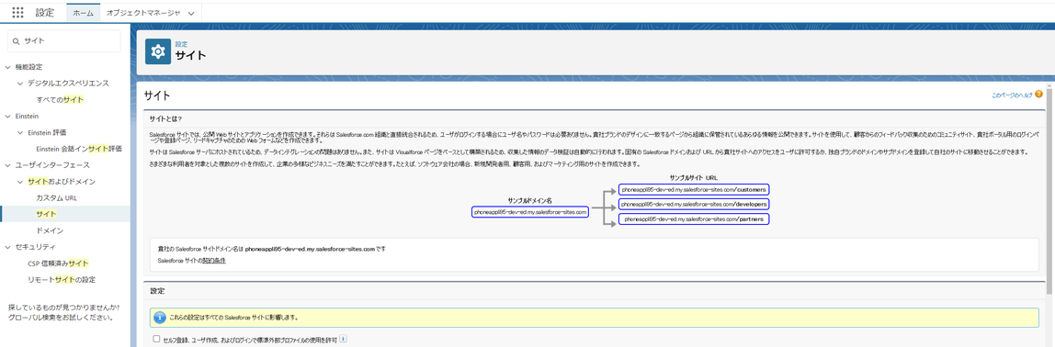Collapse the セキュリティ section
The width and height of the screenshot is (1055, 347).
[7, 247]
